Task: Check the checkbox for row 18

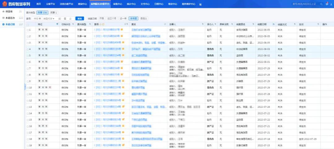Action: (28, 139)
